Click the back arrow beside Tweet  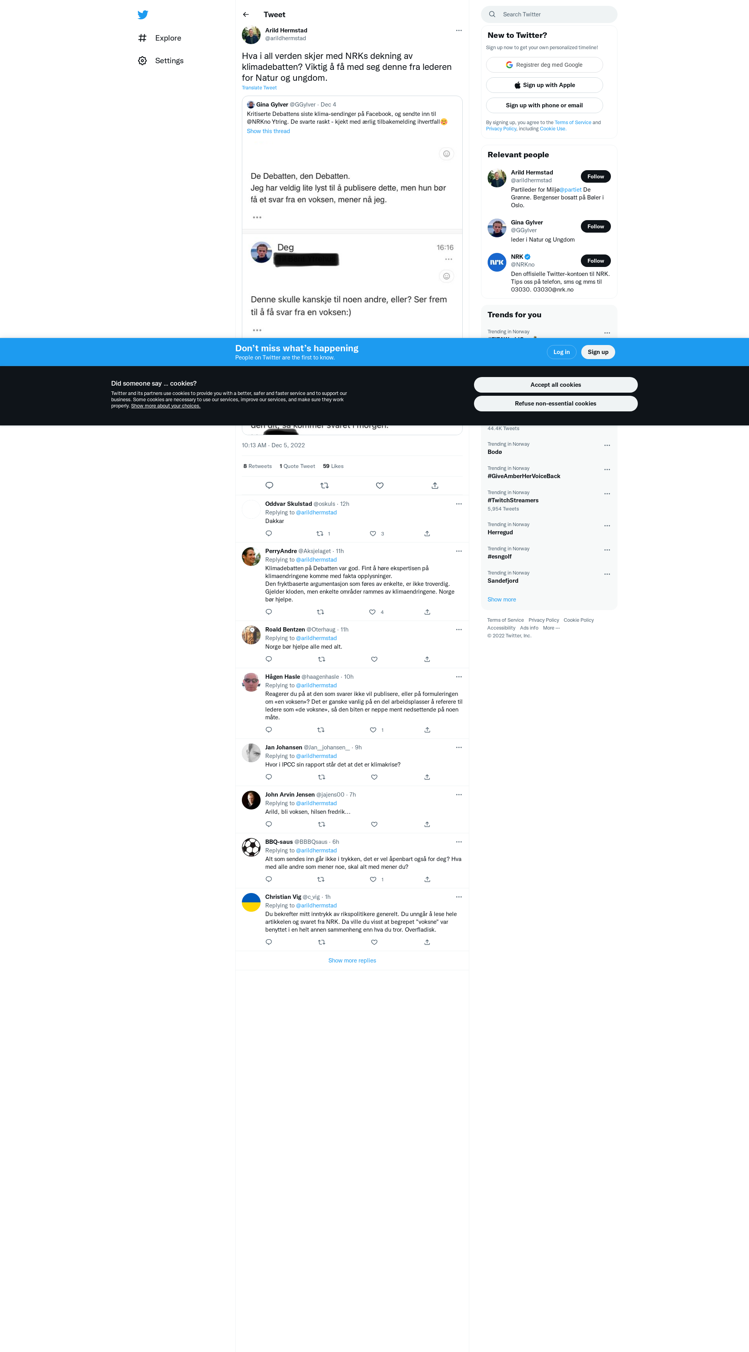coord(246,15)
